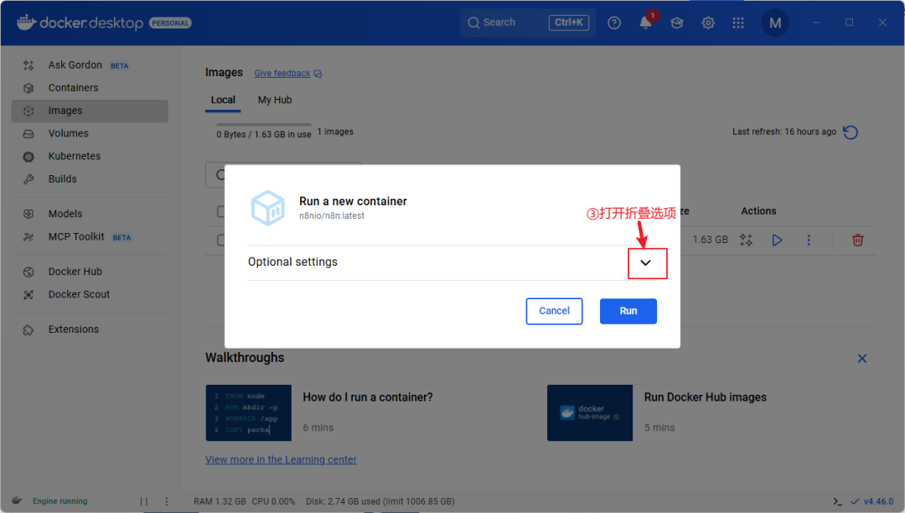905x513 pixels.
Task: Select Images in the sidebar
Action: tap(90, 111)
